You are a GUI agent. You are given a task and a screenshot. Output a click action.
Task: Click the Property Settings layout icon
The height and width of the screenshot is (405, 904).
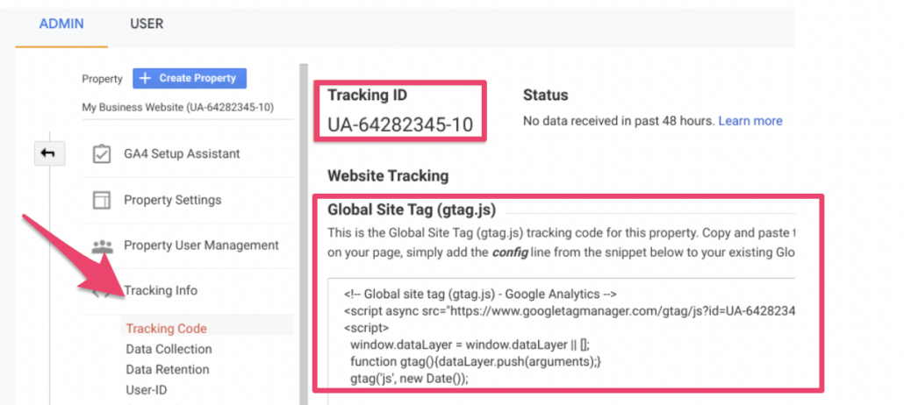pyautogui.click(x=102, y=200)
